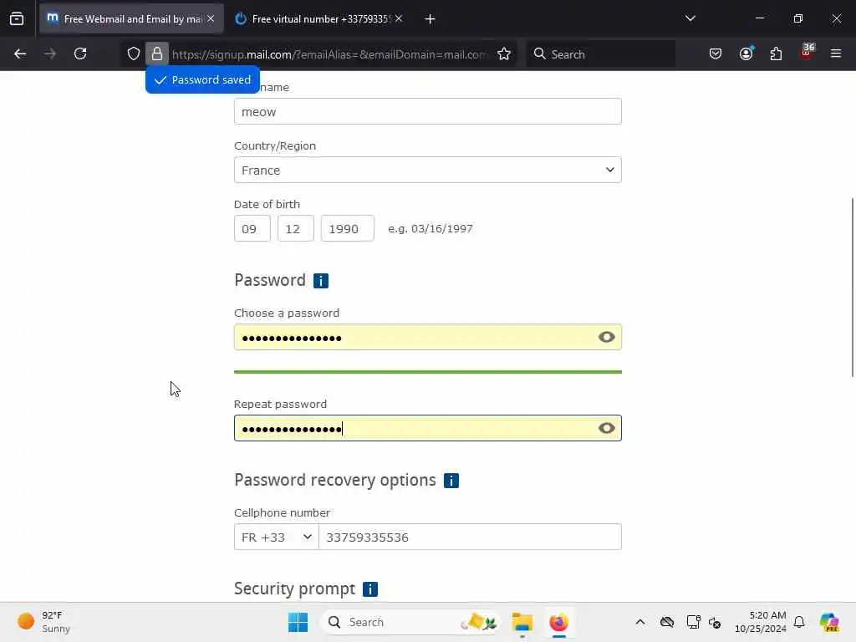The width and height of the screenshot is (856, 642).
Task: Click the muted speaker tray icon
Action: (715, 622)
